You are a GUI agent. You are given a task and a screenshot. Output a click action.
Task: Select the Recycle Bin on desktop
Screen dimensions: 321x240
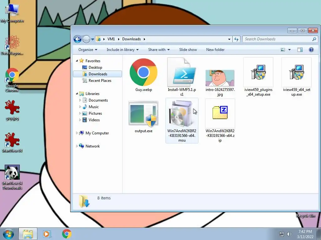click(305, 216)
